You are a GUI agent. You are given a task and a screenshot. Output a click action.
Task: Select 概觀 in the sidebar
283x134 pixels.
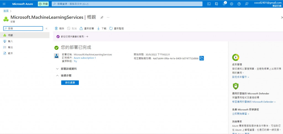(25, 35)
